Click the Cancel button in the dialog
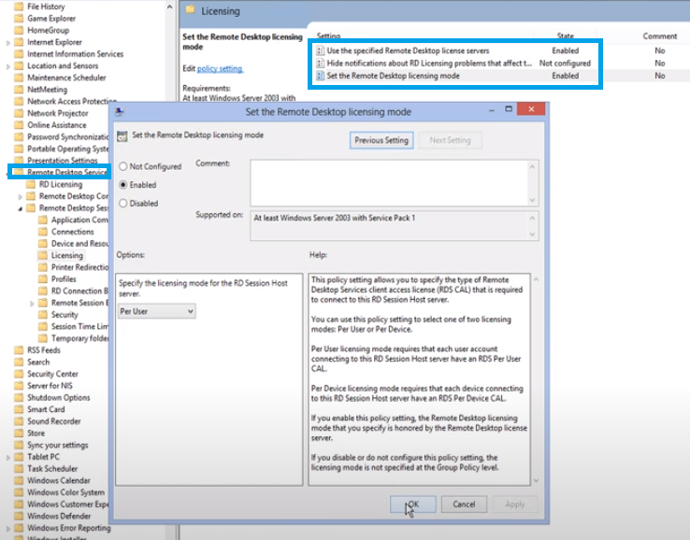The width and height of the screenshot is (690, 540). (x=464, y=504)
